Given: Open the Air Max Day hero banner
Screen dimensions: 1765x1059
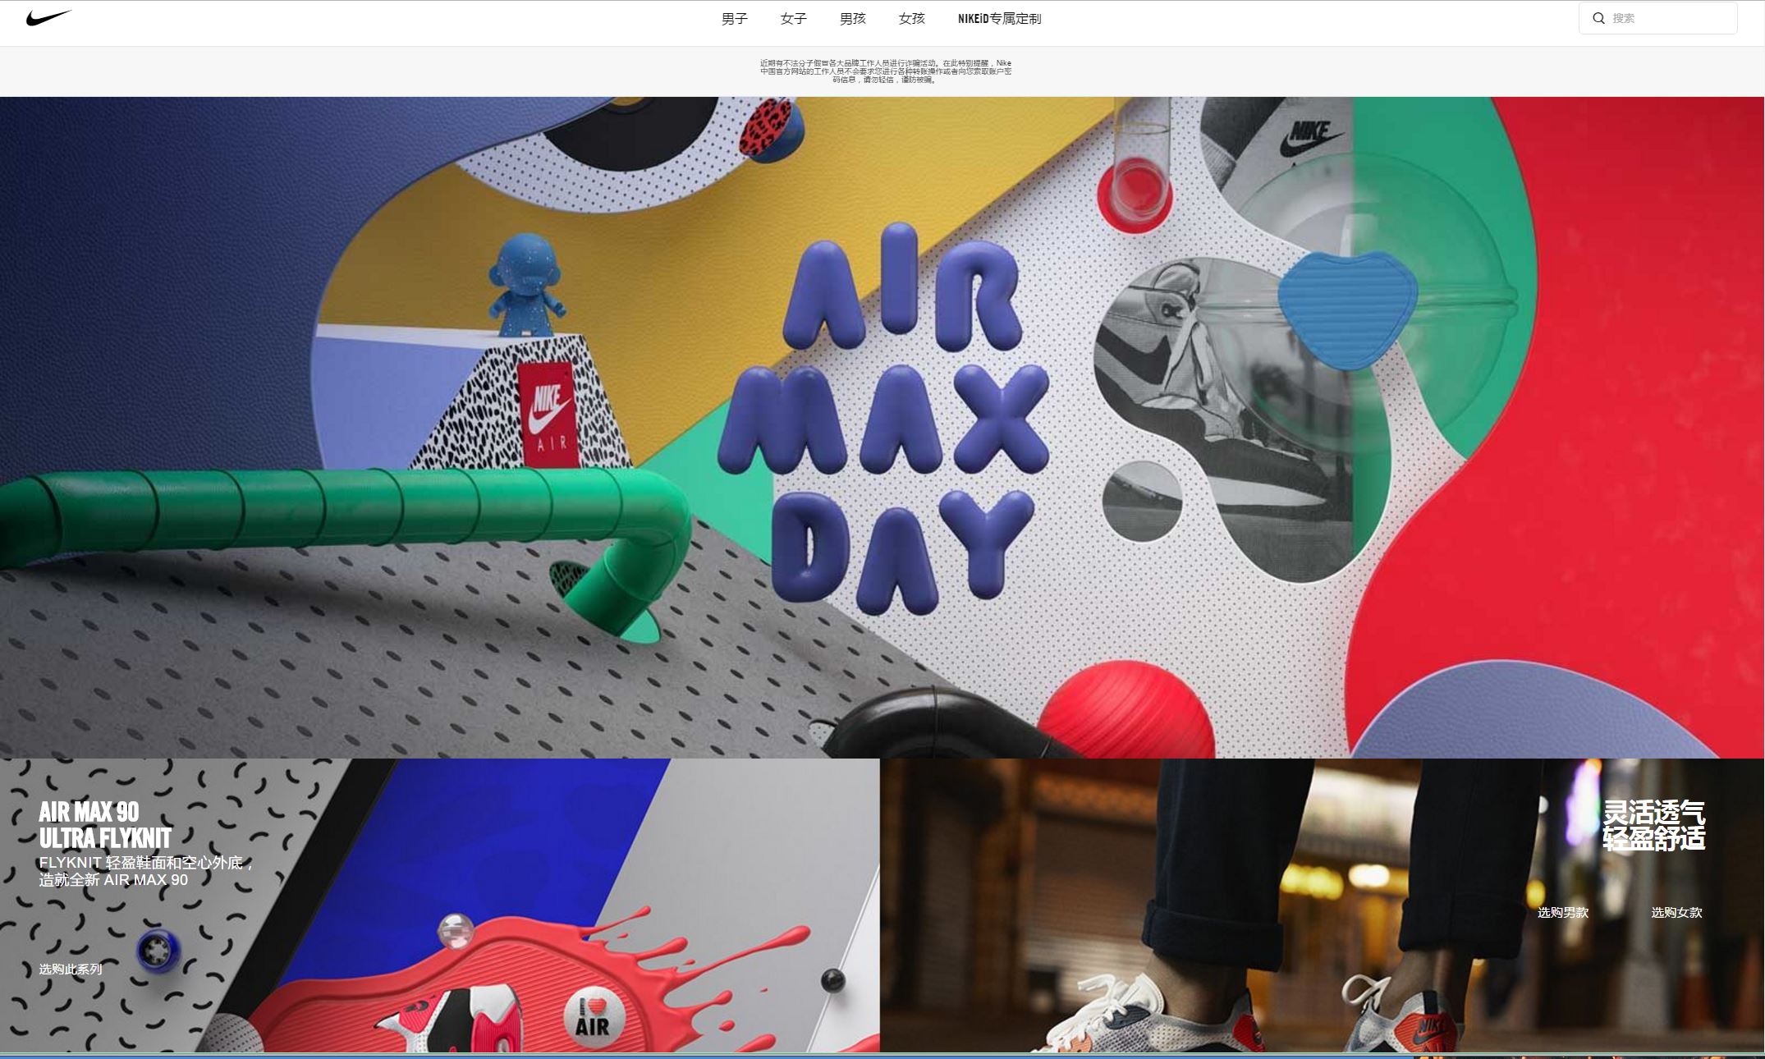Looking at the screenshot, I should [x=882, y=427].
